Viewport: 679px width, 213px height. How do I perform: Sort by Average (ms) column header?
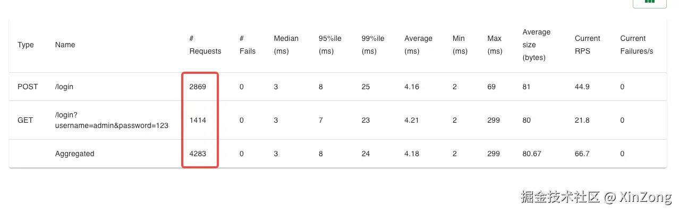(418, 45)
